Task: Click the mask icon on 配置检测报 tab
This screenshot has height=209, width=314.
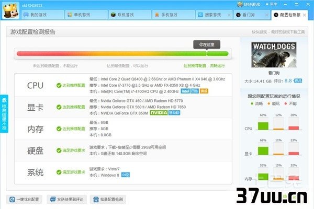Action: 276,15
